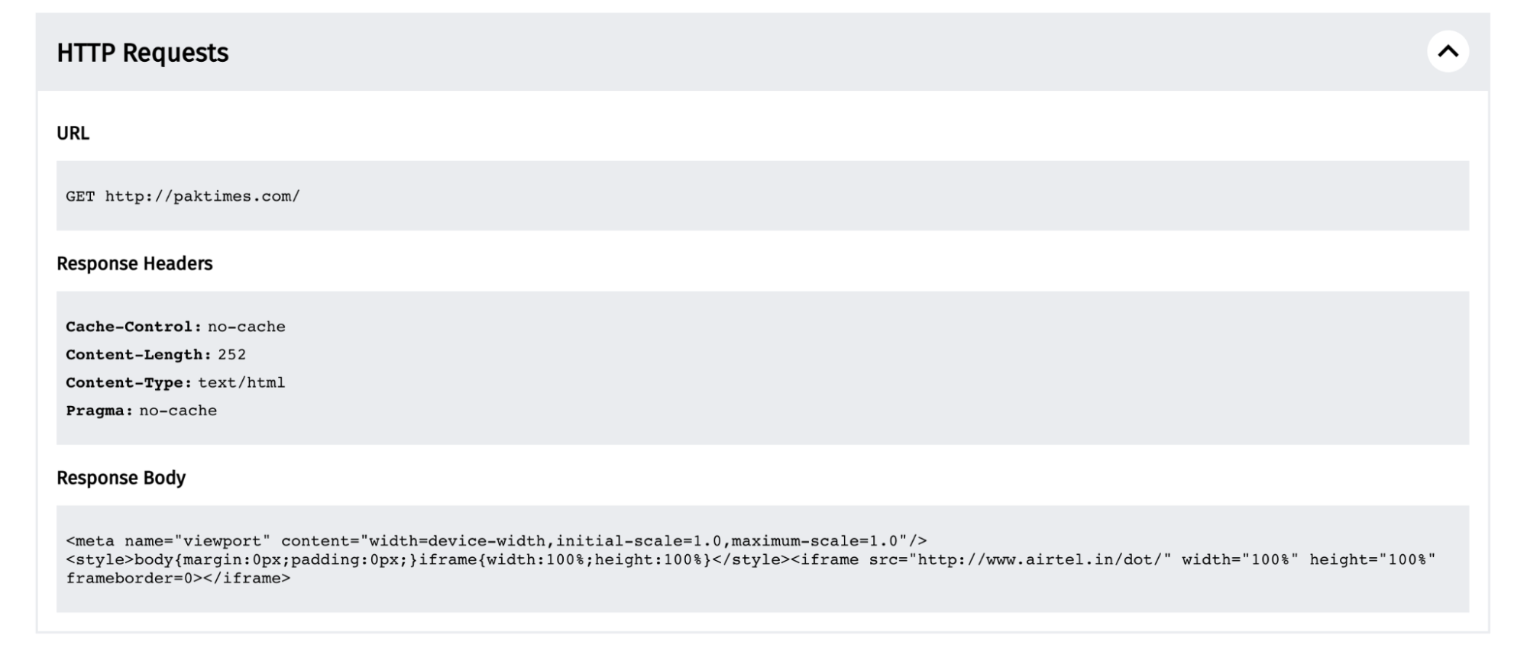
Task: Click the Cache-Control header name
Action: [x=134, y=327]
